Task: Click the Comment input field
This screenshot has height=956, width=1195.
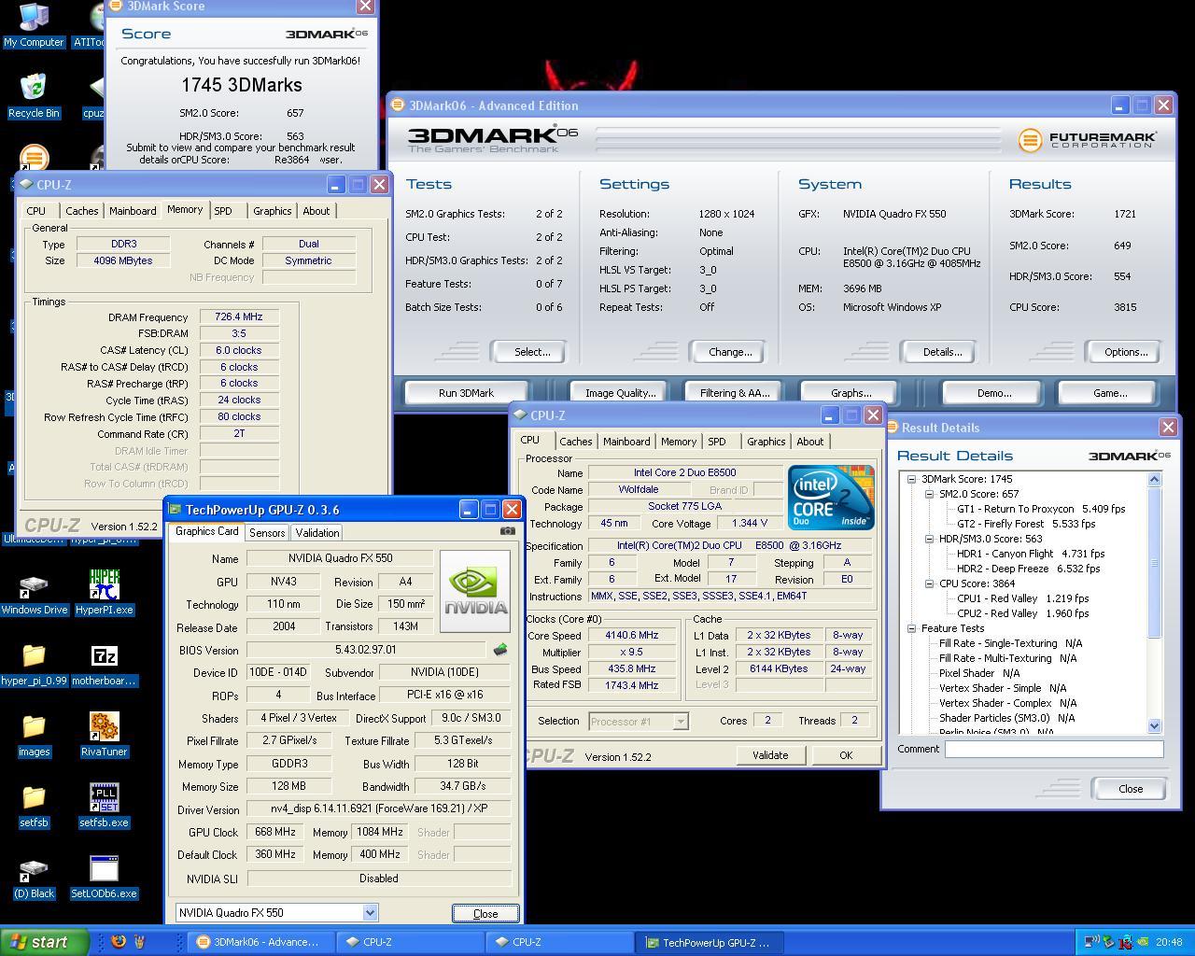Action: tap(1054, 749)
